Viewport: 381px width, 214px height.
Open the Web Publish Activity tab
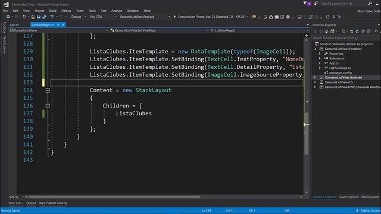click(x=53, y=203)
